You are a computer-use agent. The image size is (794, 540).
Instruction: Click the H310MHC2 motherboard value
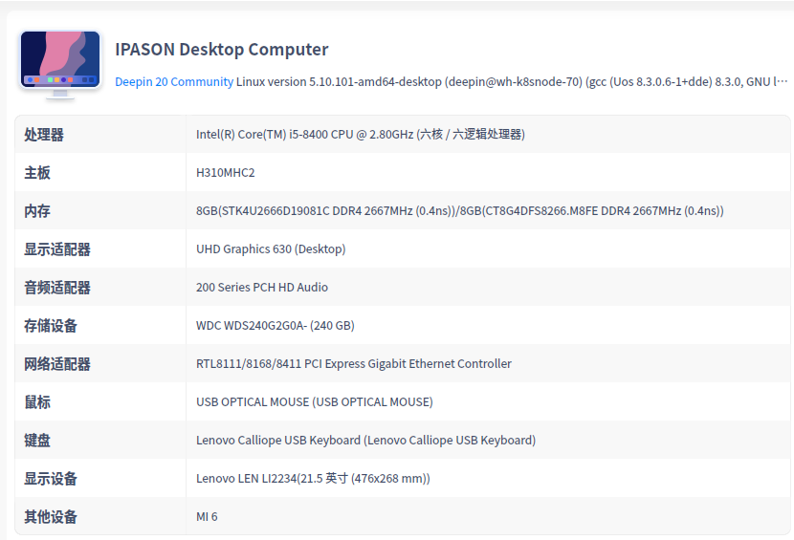(x=226, y=173)
